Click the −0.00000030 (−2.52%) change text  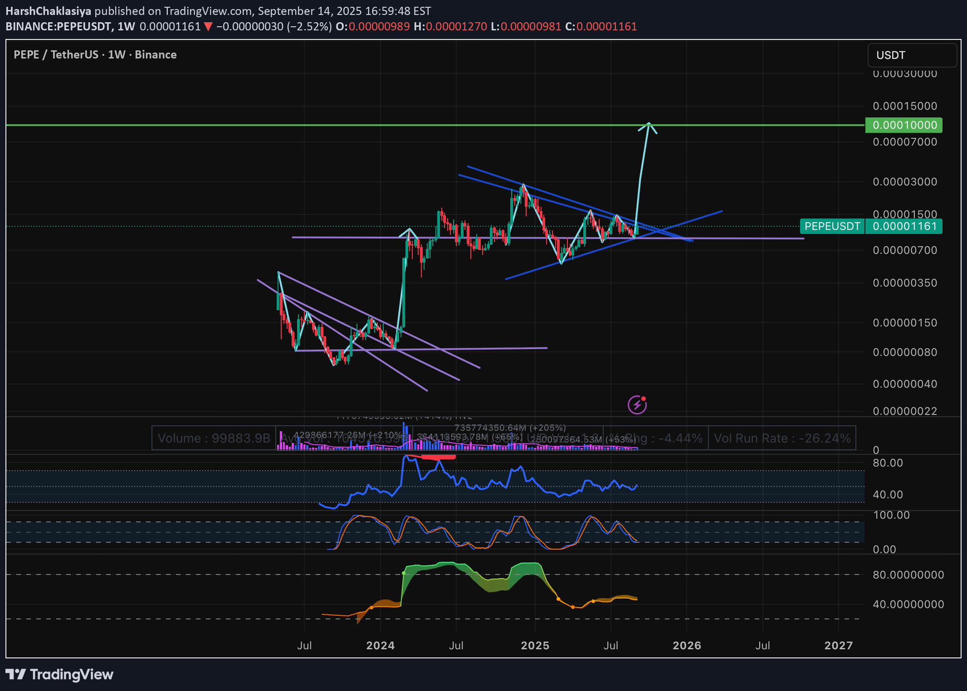(x=274, y=27)
